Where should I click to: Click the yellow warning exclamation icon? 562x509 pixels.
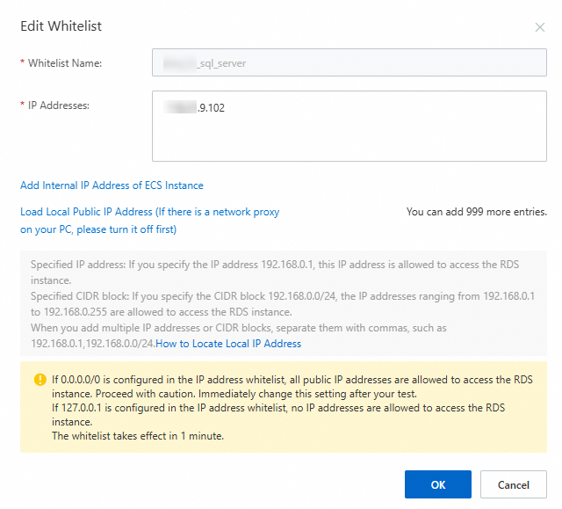pos(40,380)
